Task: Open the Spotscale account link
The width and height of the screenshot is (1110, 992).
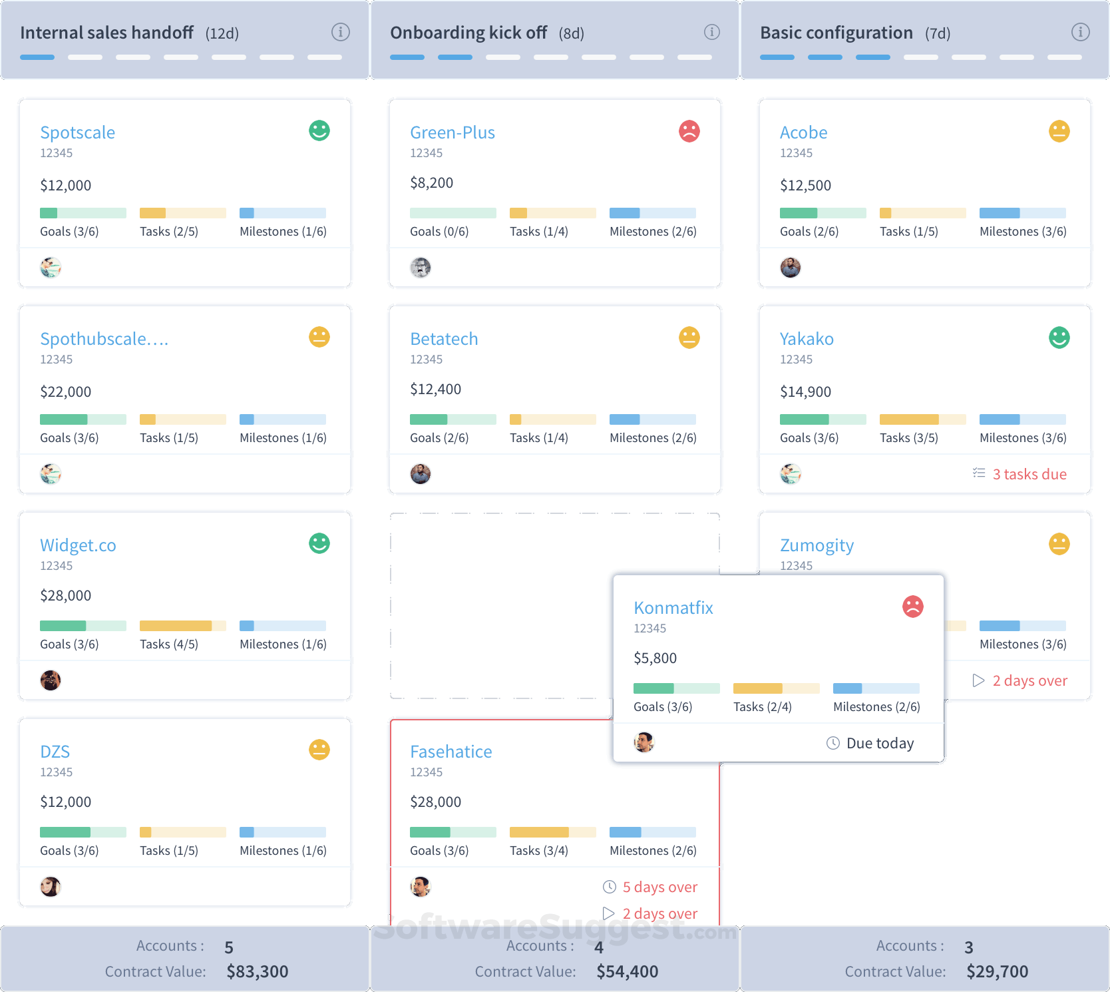Action: tap(78, 132)
